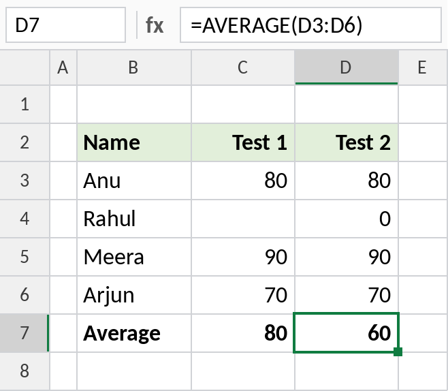Select the cell containing Meera
The width and height of the screenshot is (448, 391).
134,257
